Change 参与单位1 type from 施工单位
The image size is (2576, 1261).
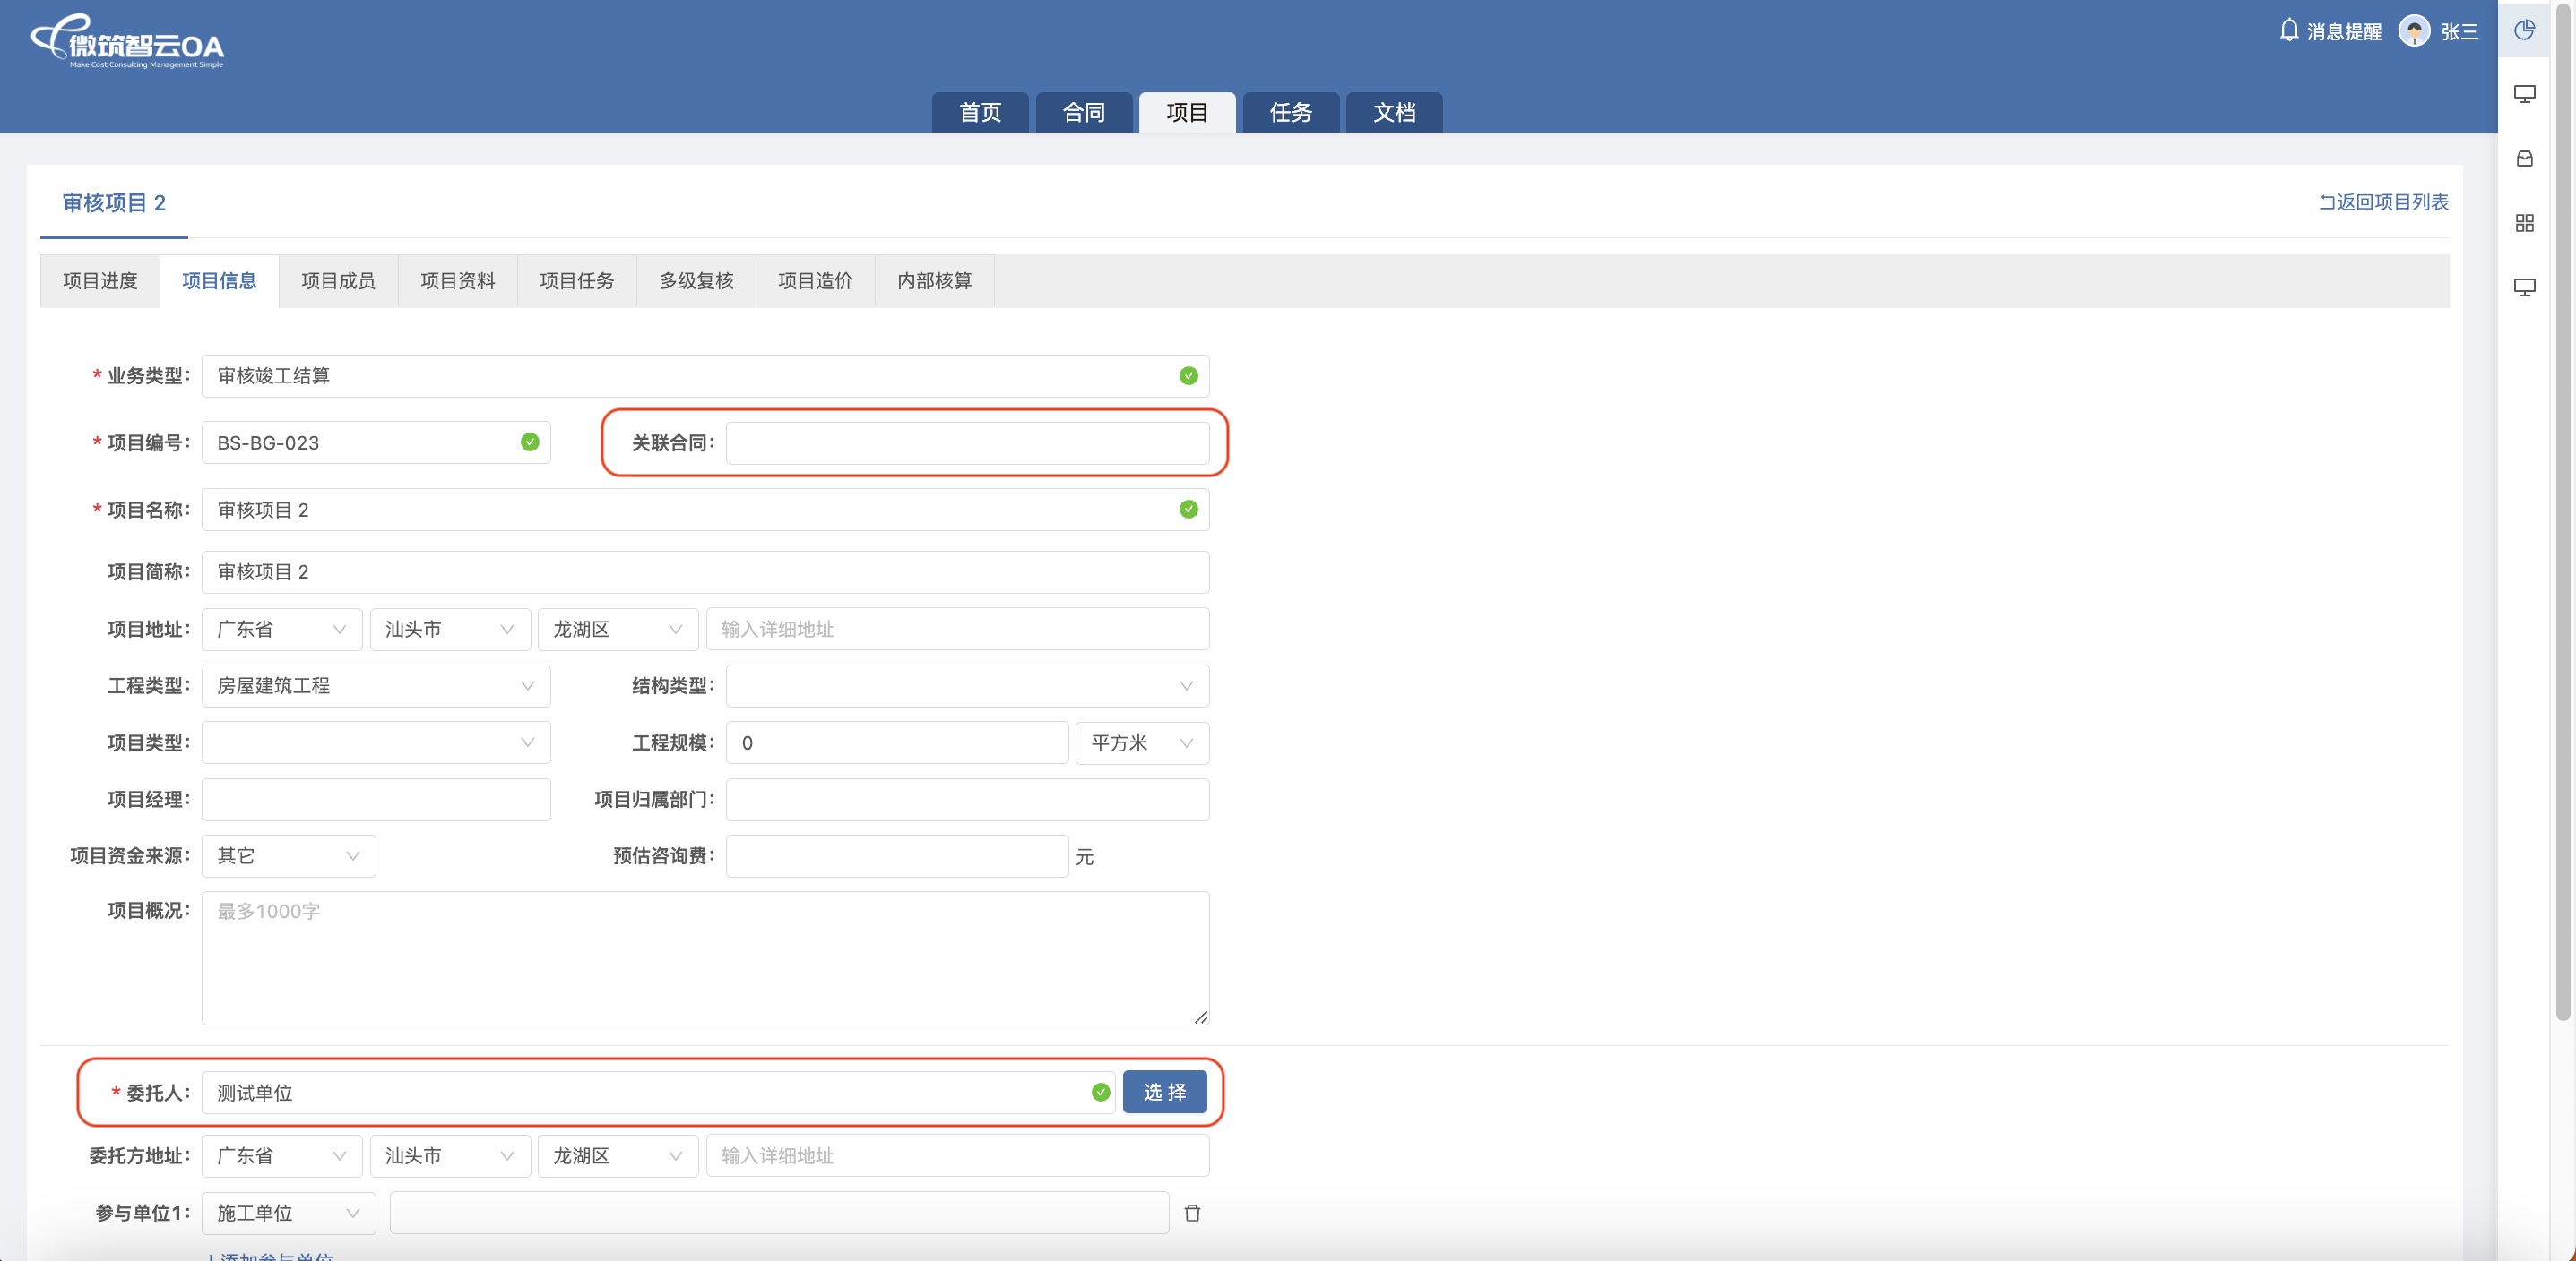288,1213
